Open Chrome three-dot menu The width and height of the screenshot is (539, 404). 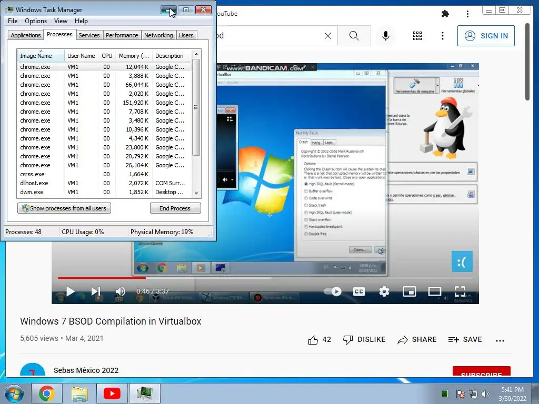(467, 14)
